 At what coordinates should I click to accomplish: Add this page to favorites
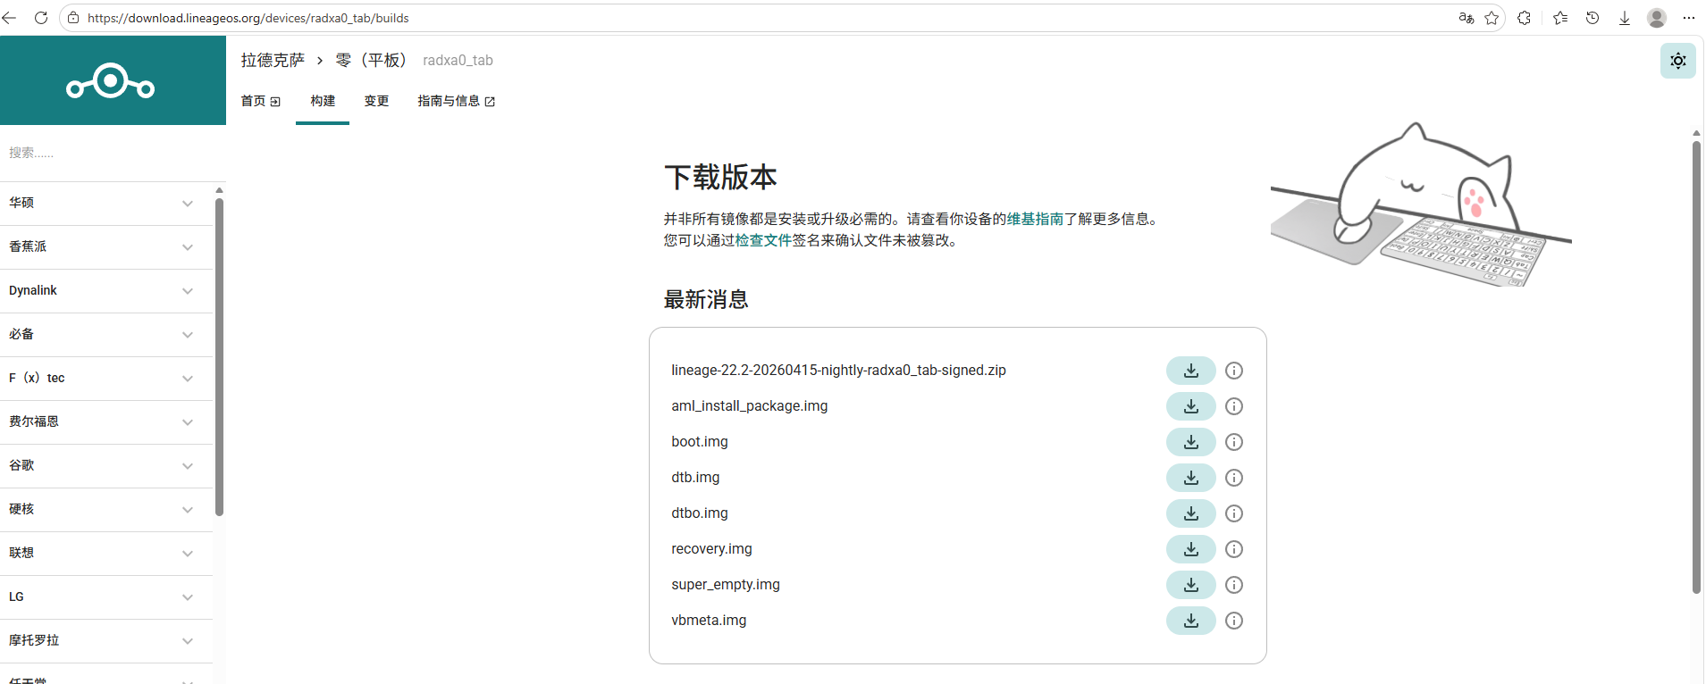[x=1492, y=18]
